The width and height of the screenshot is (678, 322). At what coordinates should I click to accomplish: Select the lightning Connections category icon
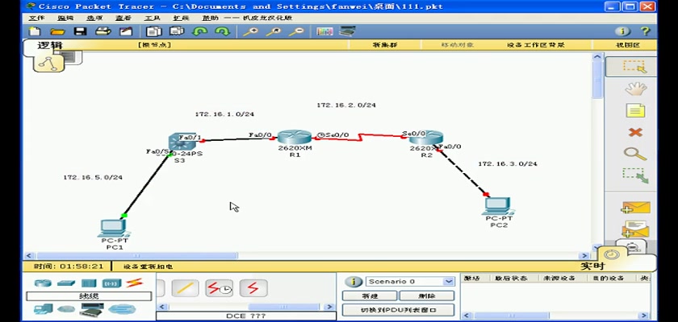click(134, 283)
